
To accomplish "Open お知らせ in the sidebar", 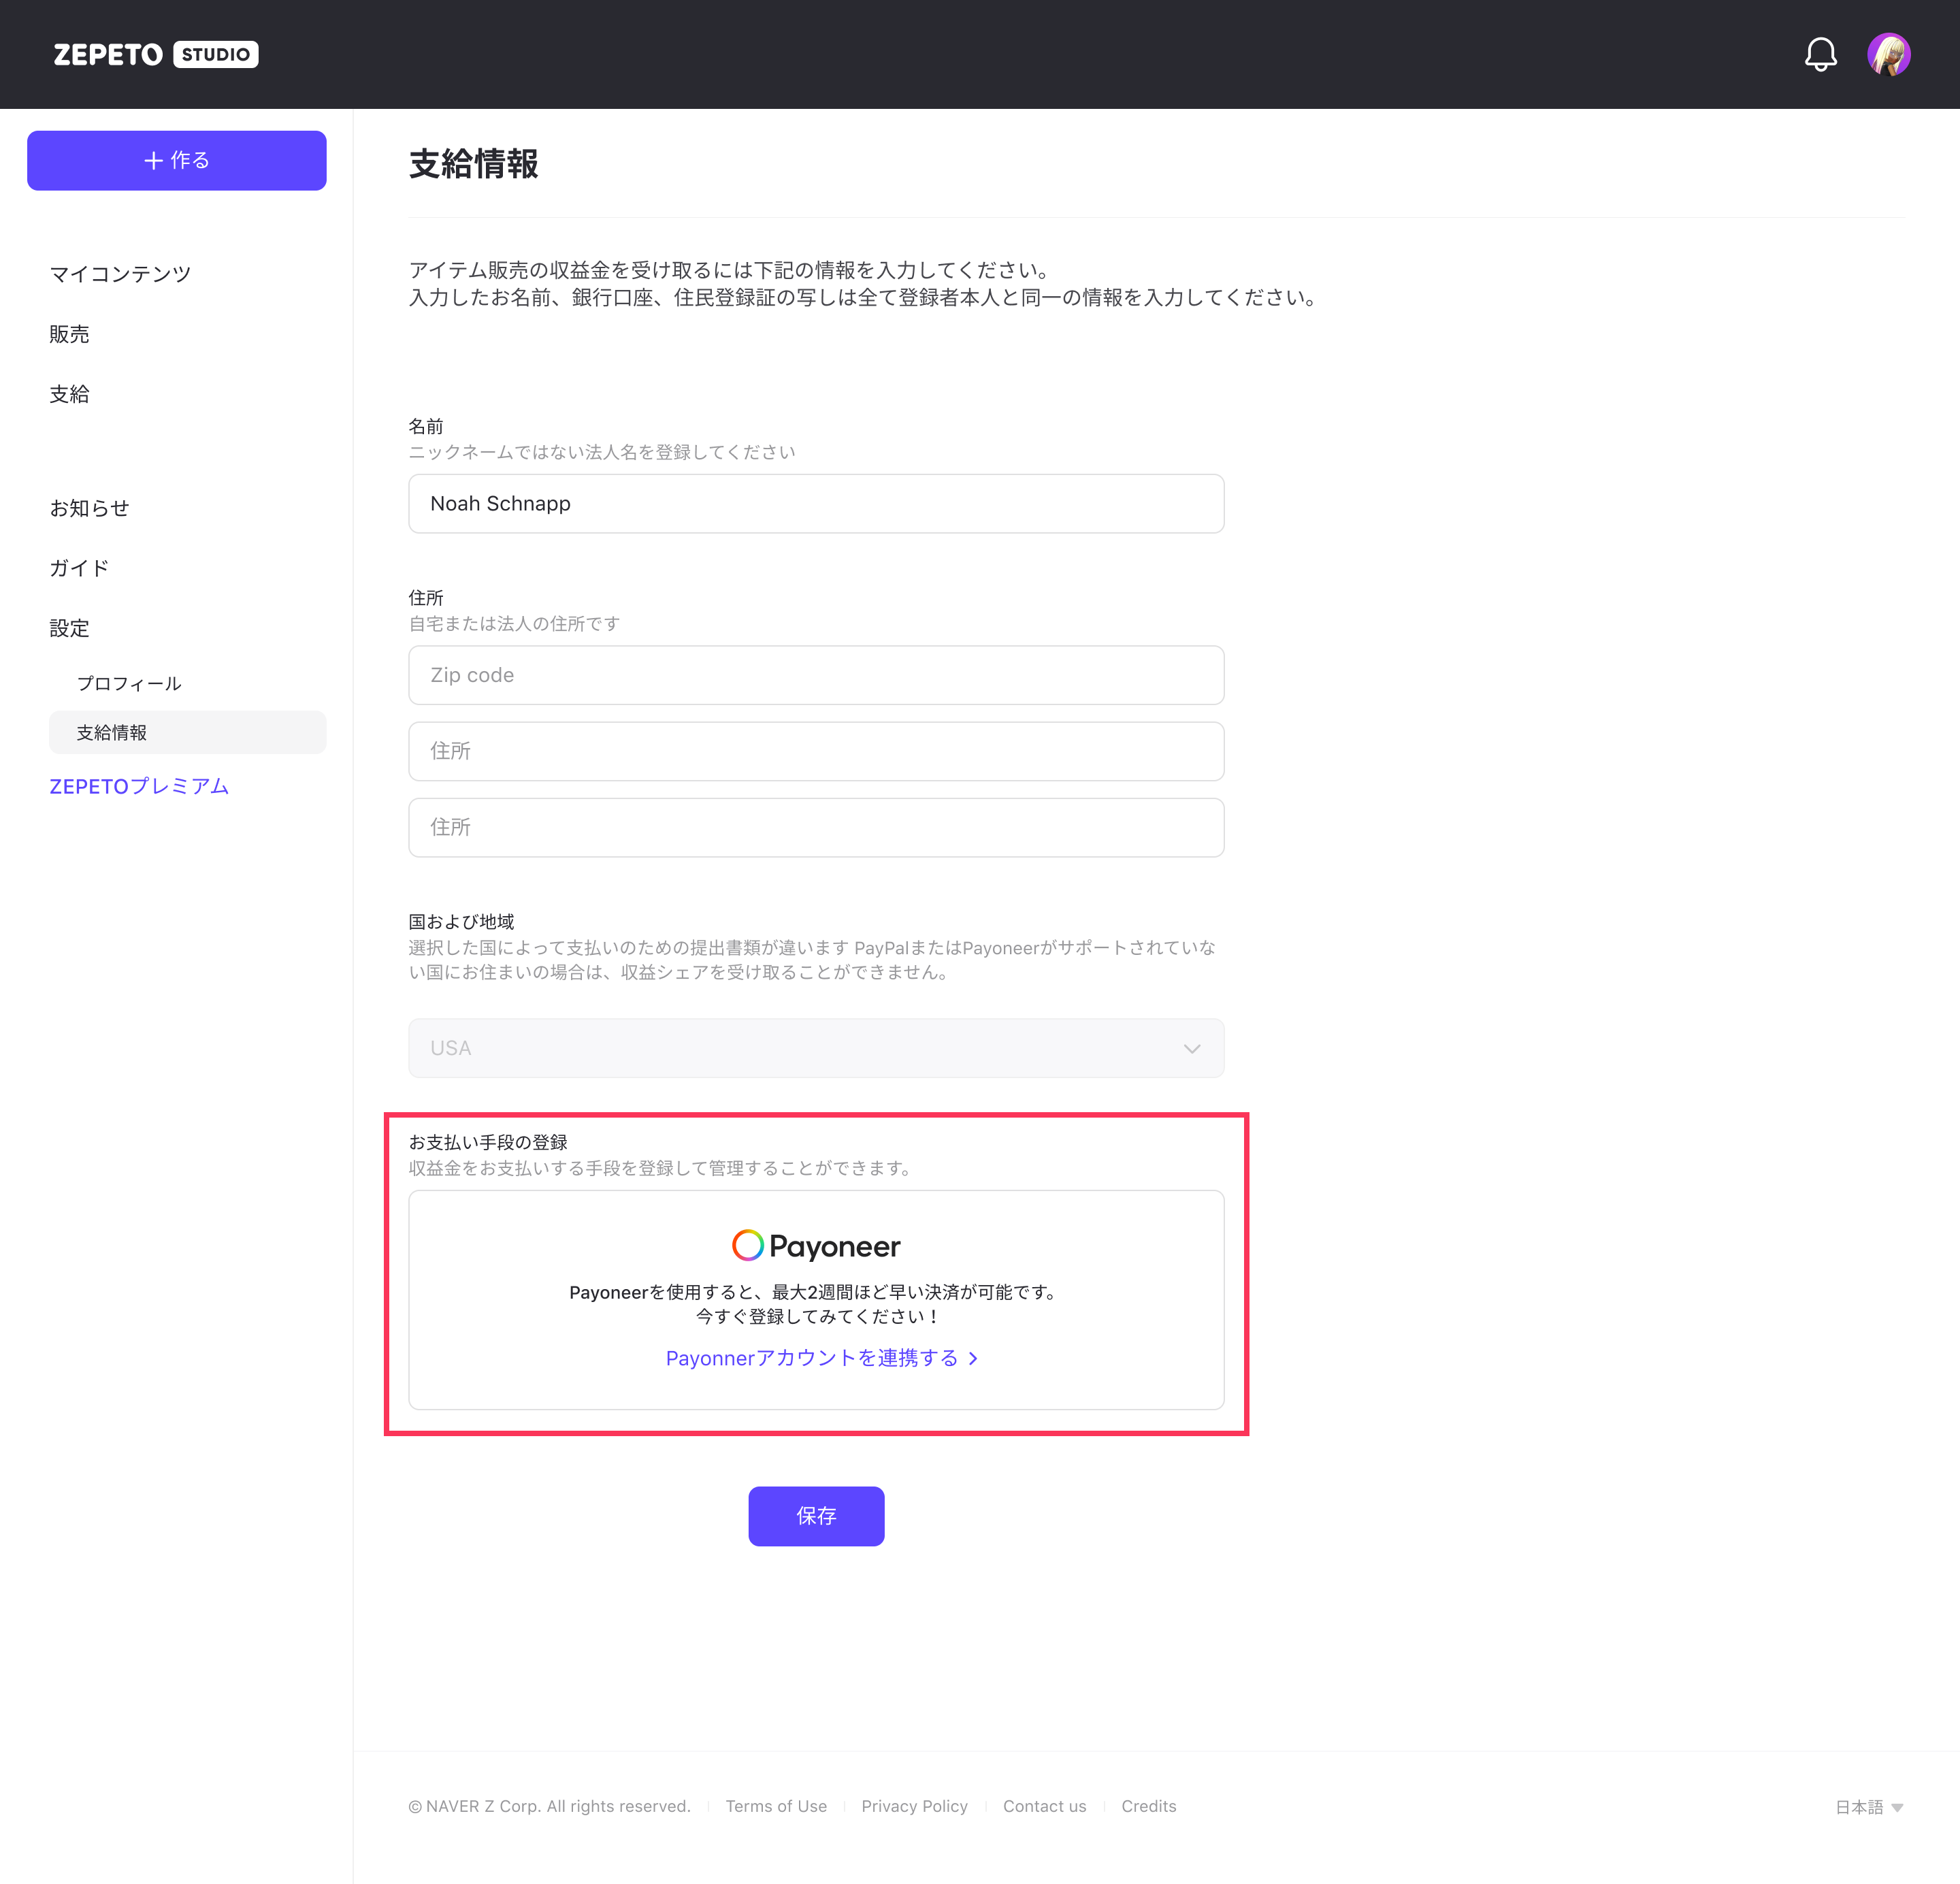I will [x=90, y=508].
